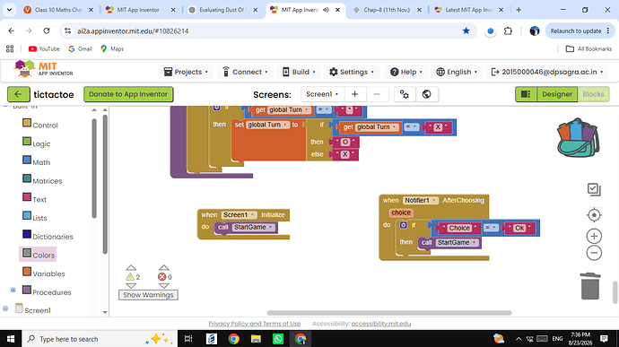
Task: Open StartGame dropdown in Screen1.Initialize block
Action: pyautogui.click(x=254, y=227)
